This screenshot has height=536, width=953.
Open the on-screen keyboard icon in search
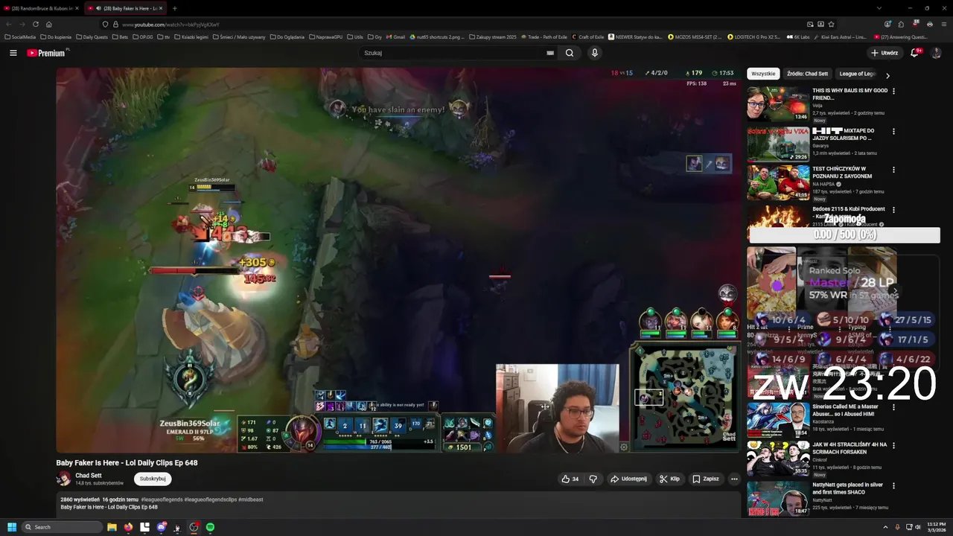(550, 53)
